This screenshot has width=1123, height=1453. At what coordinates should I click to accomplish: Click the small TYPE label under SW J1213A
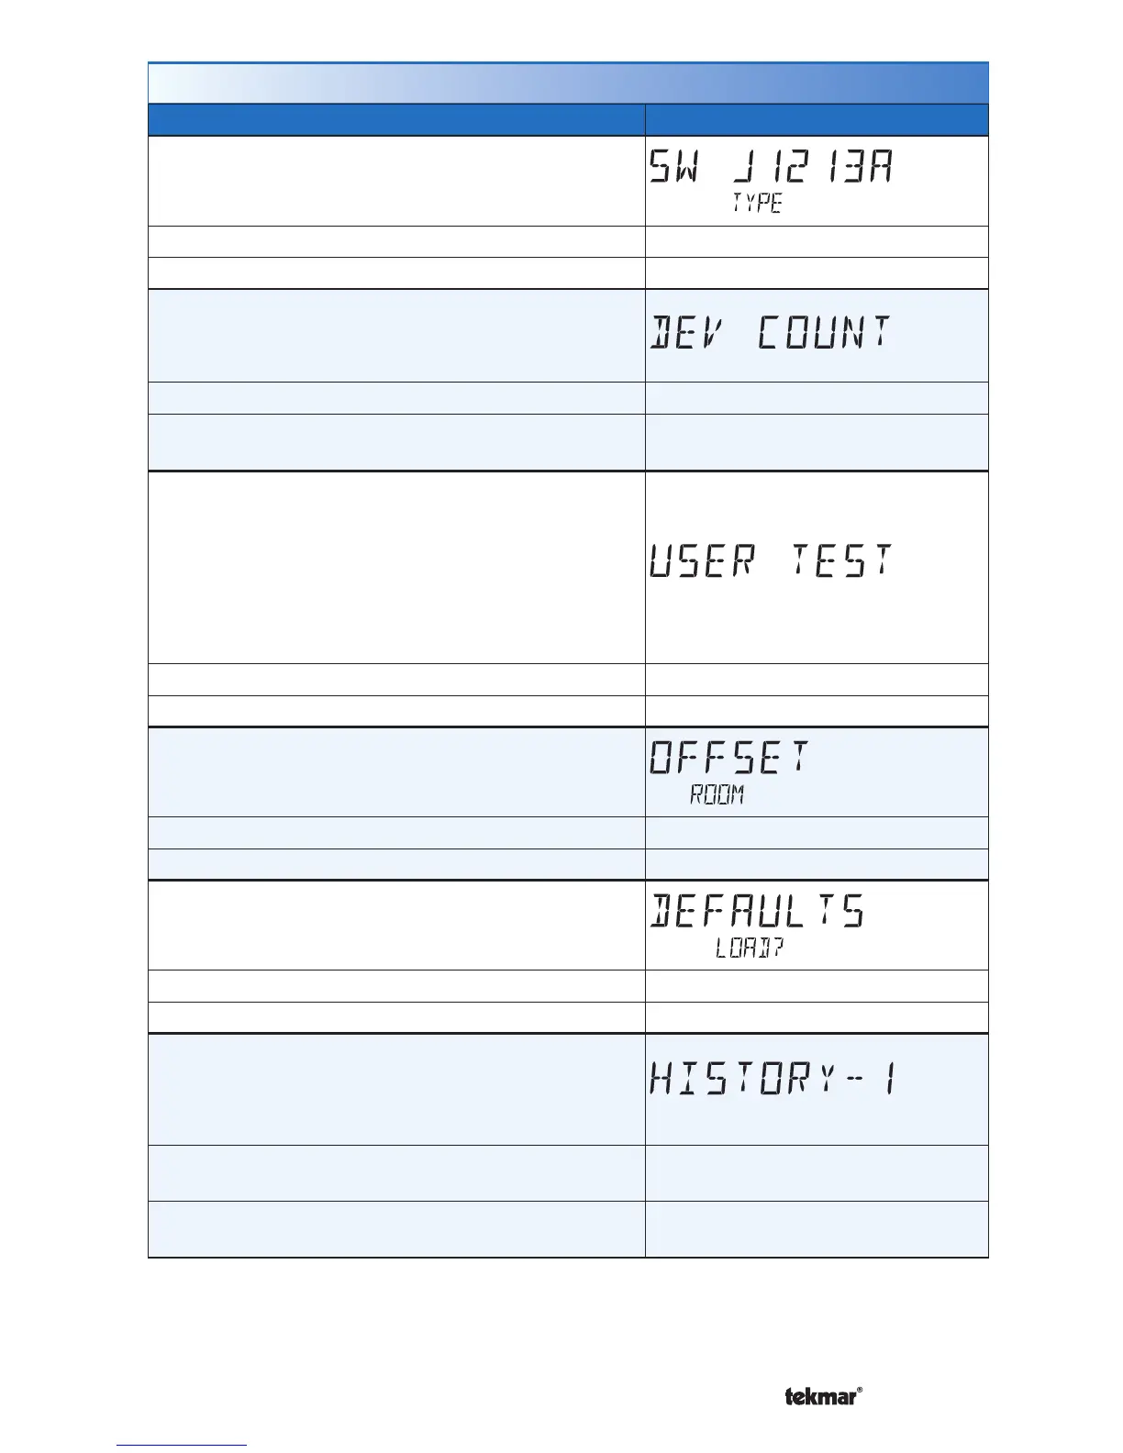757,204
